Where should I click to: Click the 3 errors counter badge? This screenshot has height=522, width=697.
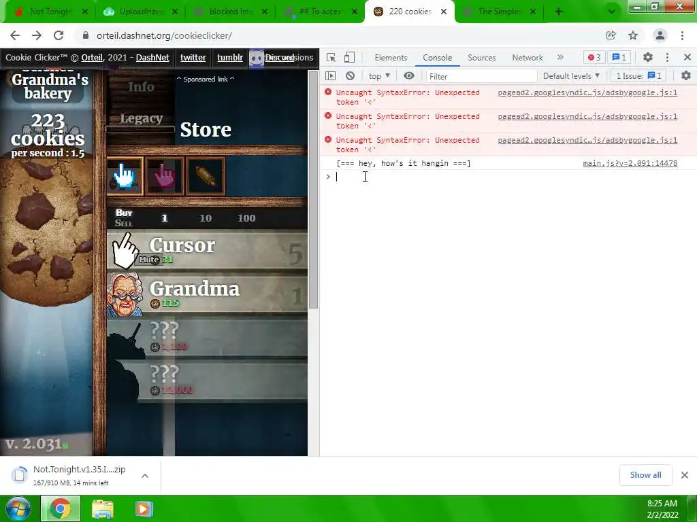coord(594,57)
